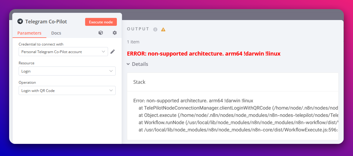Click the TelePilotNodeConnectionManager stack trace line

pyautogui.click(x=238, y=108)
